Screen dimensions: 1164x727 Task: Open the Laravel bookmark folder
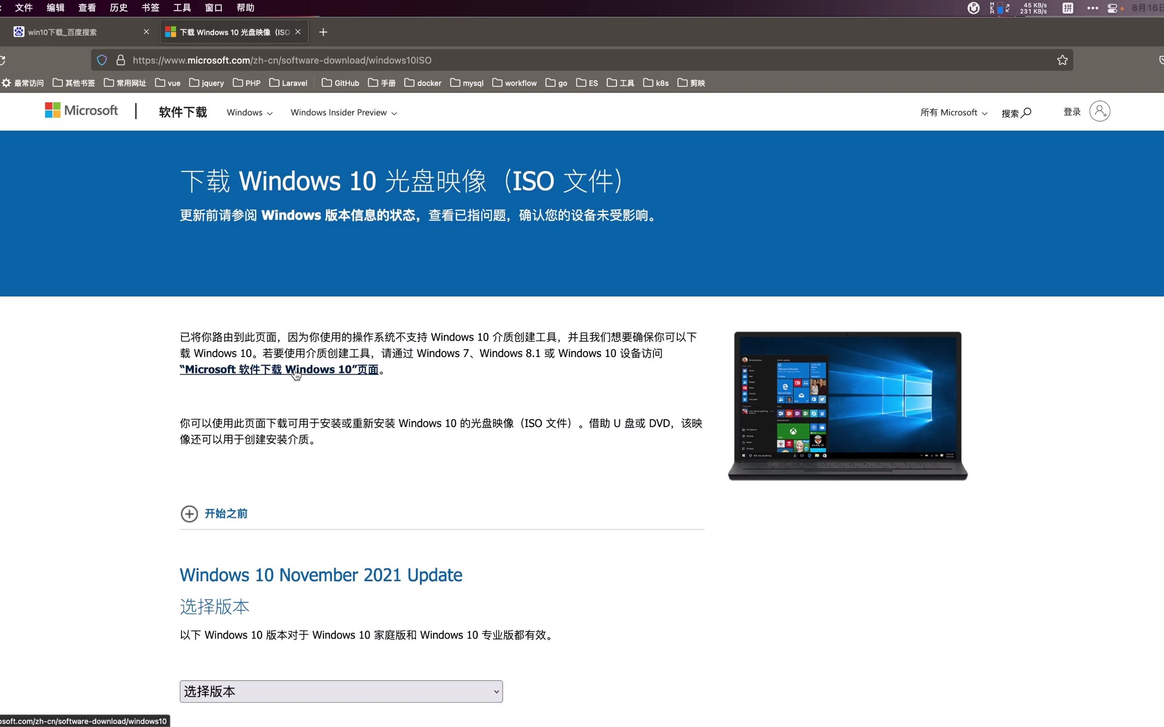click(x=288, y=83)
